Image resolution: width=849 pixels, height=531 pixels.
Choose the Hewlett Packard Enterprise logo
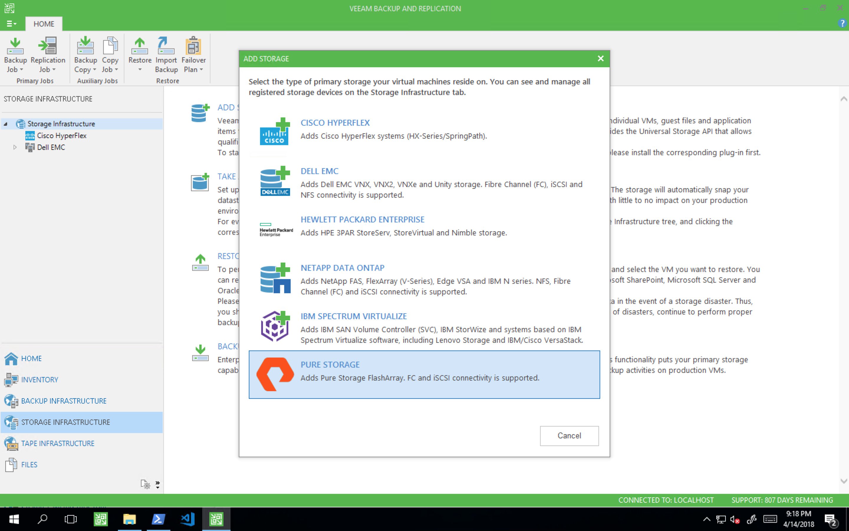276,230
